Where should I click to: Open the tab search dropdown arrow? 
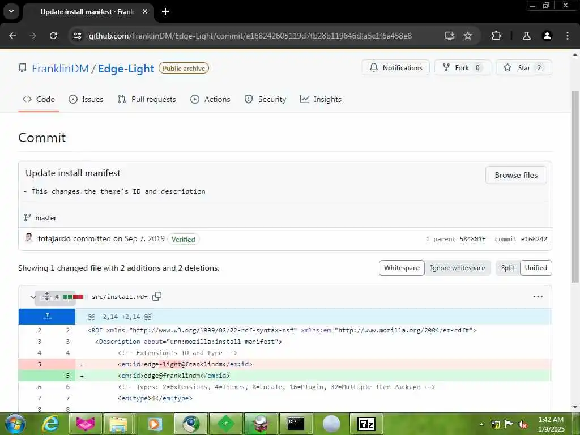11,11
